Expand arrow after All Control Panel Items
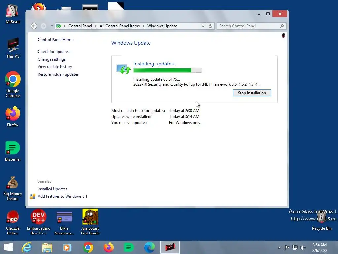This screenshot has width=338, height=254. (x=144, y=26)
